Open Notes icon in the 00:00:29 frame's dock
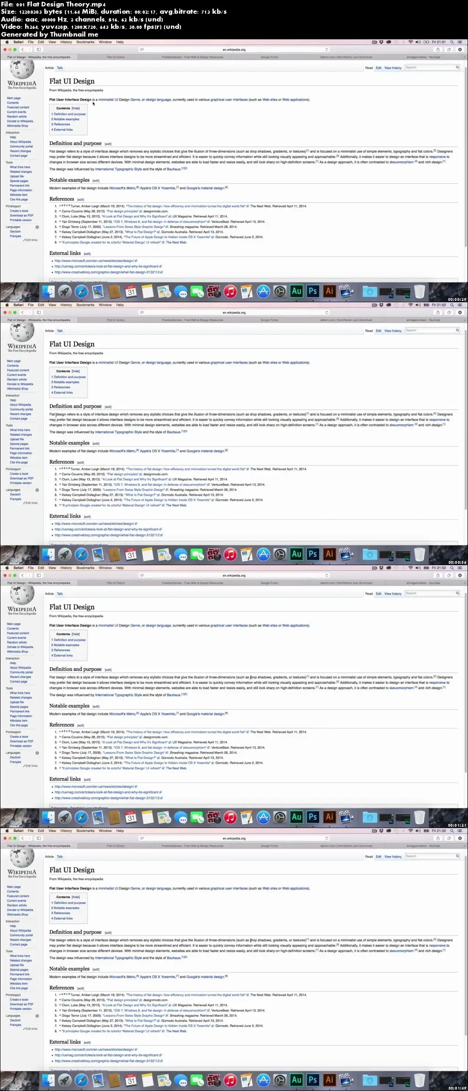Screen dimensions: 468x1091 pyautogui.click(x=148, y=291)
